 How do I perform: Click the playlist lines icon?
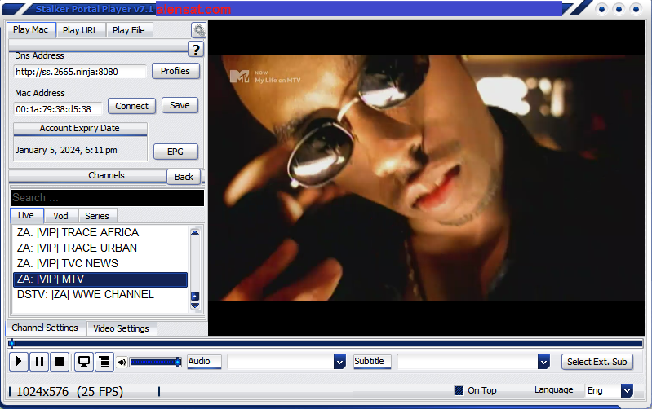(104, 361)
